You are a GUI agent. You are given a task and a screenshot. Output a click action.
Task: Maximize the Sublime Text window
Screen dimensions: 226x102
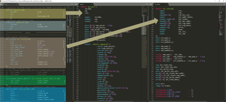[x=219, y=1]
